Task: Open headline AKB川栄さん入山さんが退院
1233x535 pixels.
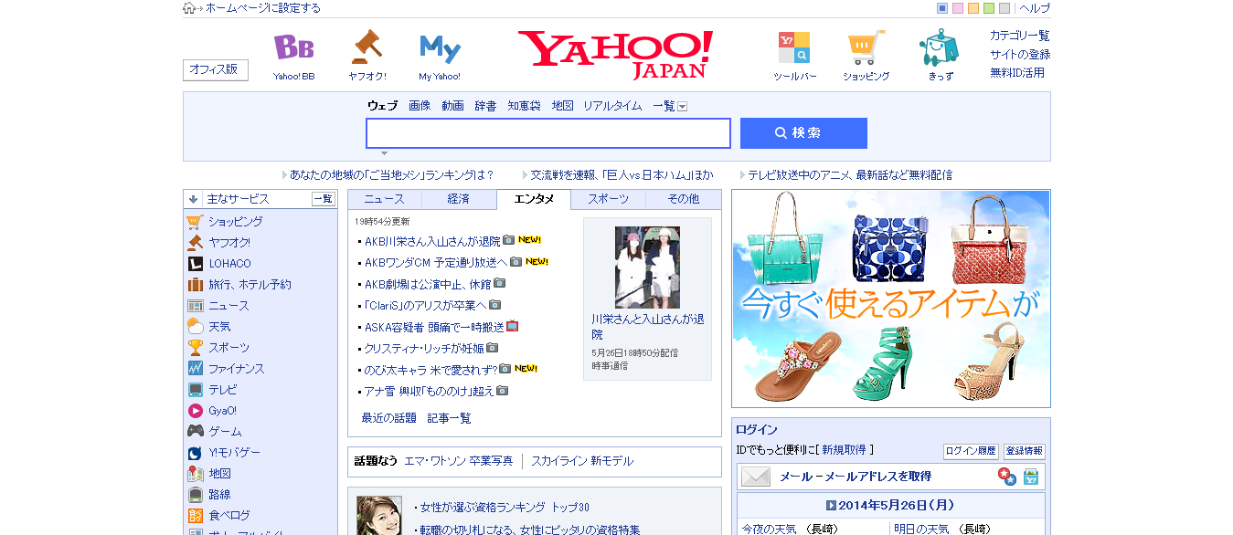Action: [432, 241]
